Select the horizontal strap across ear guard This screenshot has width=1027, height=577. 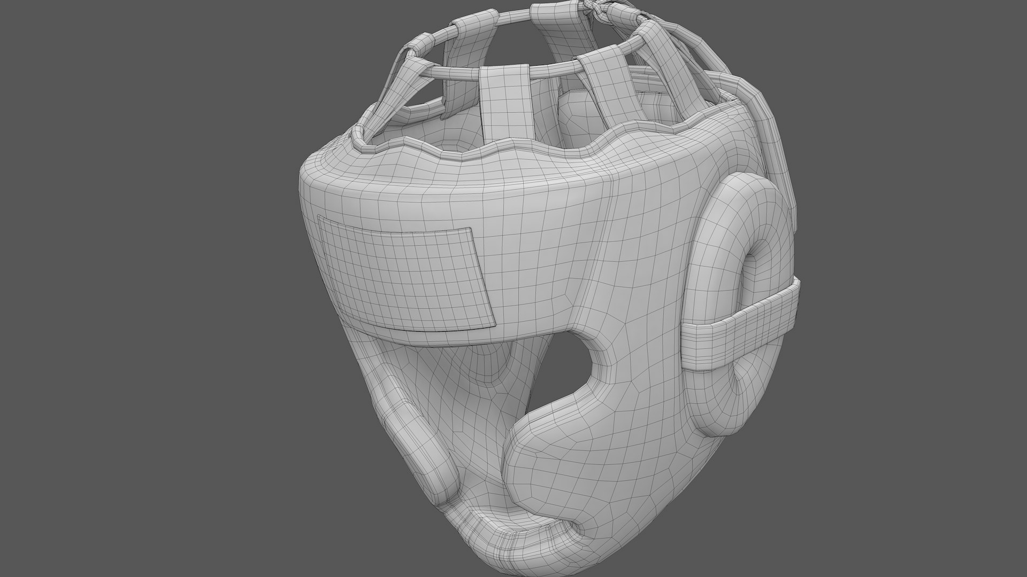(741, 325)
